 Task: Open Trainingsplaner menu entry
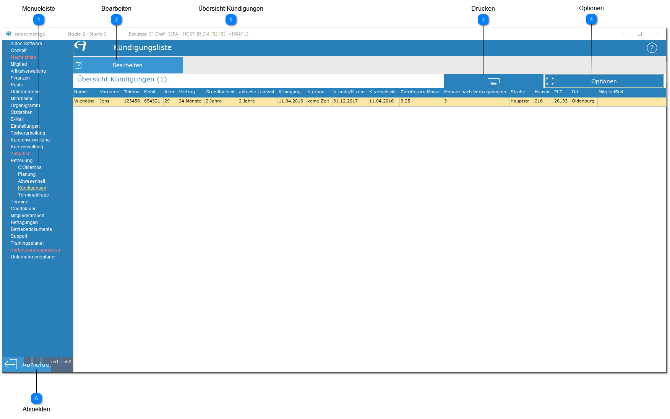pos(28,243)
